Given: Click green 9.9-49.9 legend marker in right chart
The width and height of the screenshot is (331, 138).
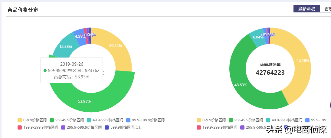Looking at the screenshot, I should pyautogui.click(x=231, y=120).
